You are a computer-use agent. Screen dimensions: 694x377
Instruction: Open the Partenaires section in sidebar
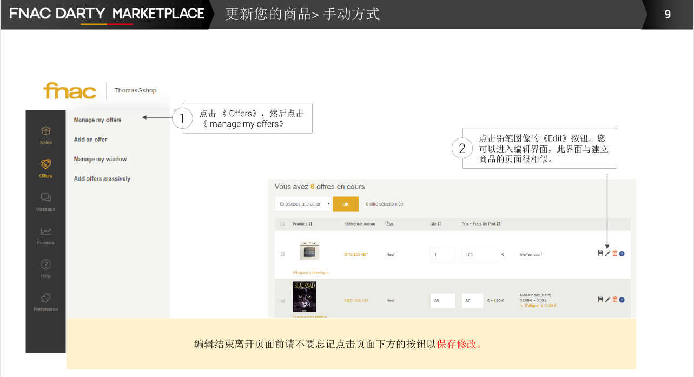pos(46,302)
